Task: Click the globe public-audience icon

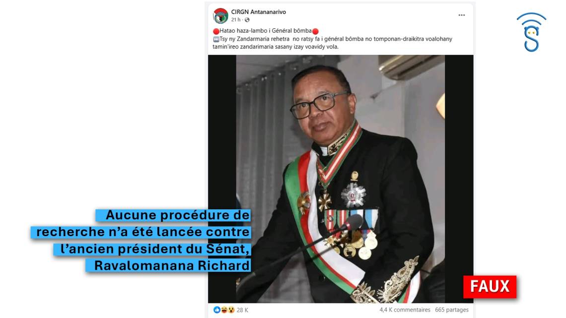Action: click(x=247, y=20)
